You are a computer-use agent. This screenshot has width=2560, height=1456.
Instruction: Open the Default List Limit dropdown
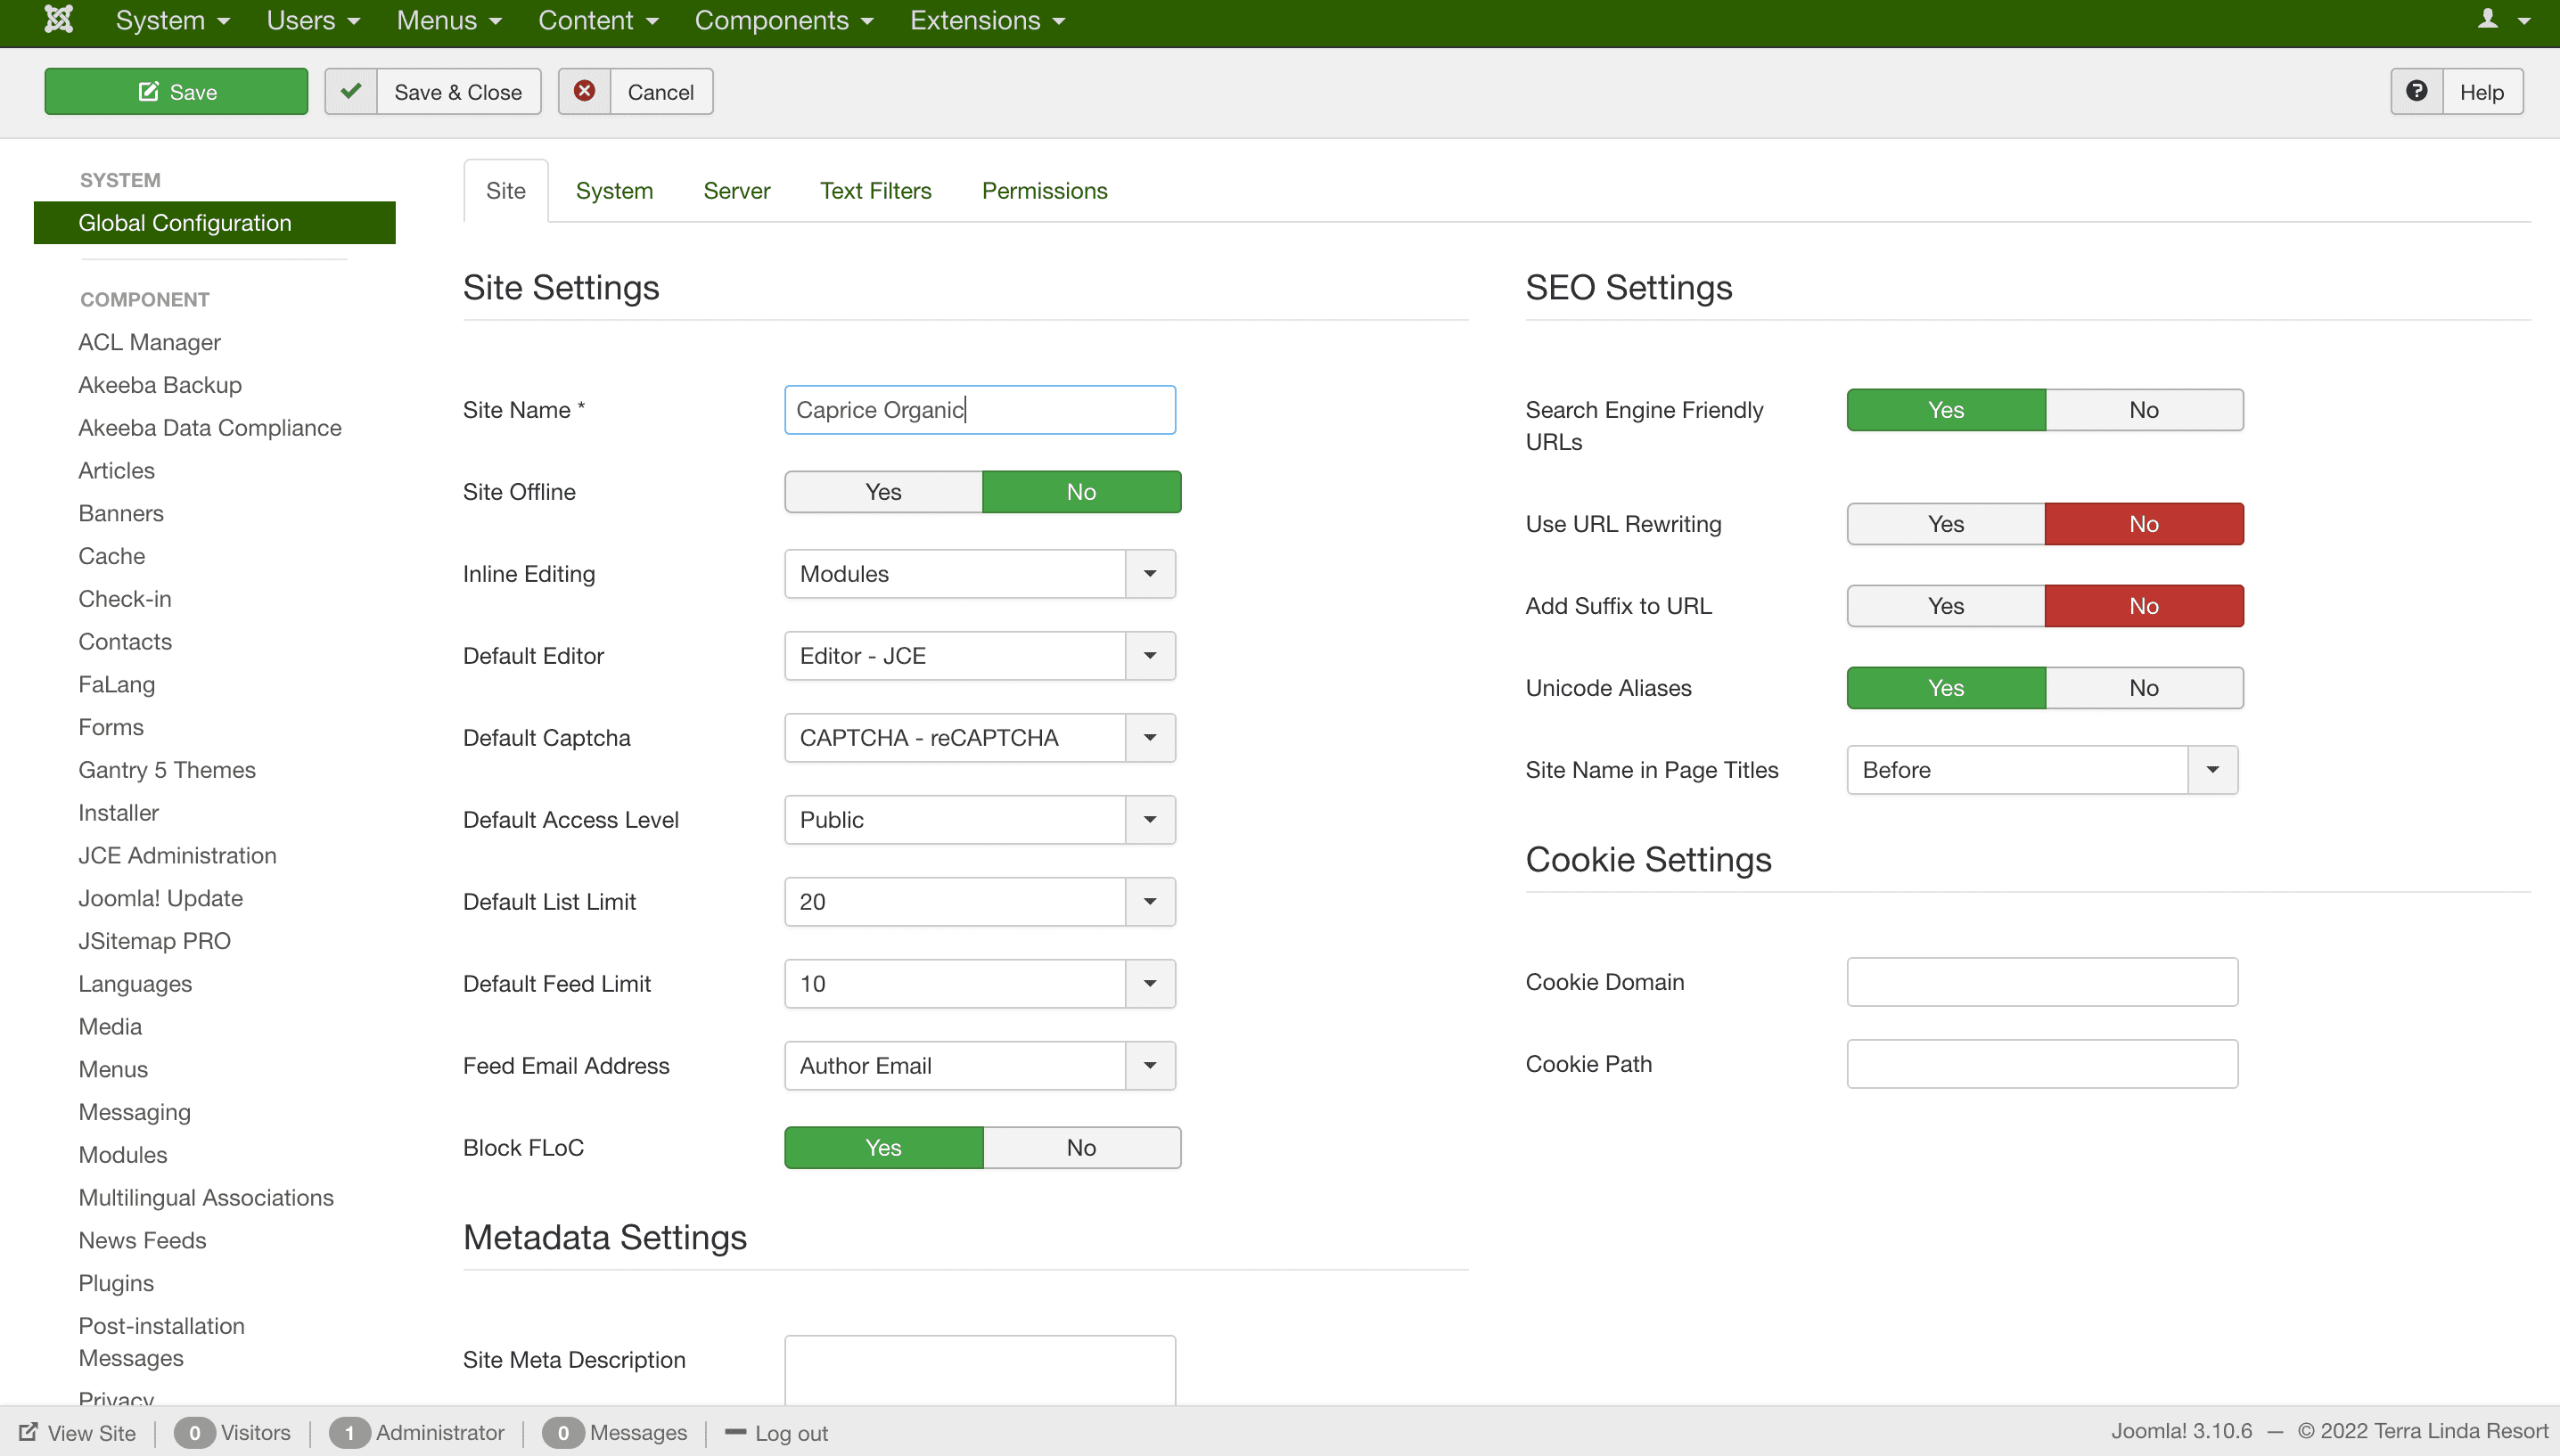click(x=980, y=902)
